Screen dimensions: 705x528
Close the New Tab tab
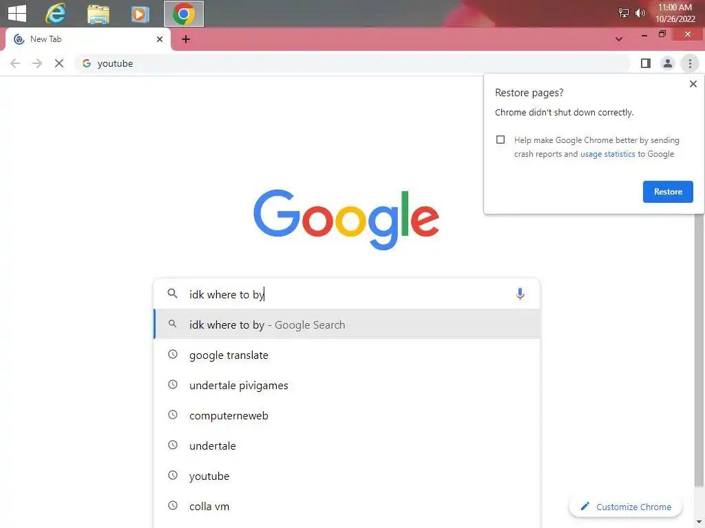[160, 39]
